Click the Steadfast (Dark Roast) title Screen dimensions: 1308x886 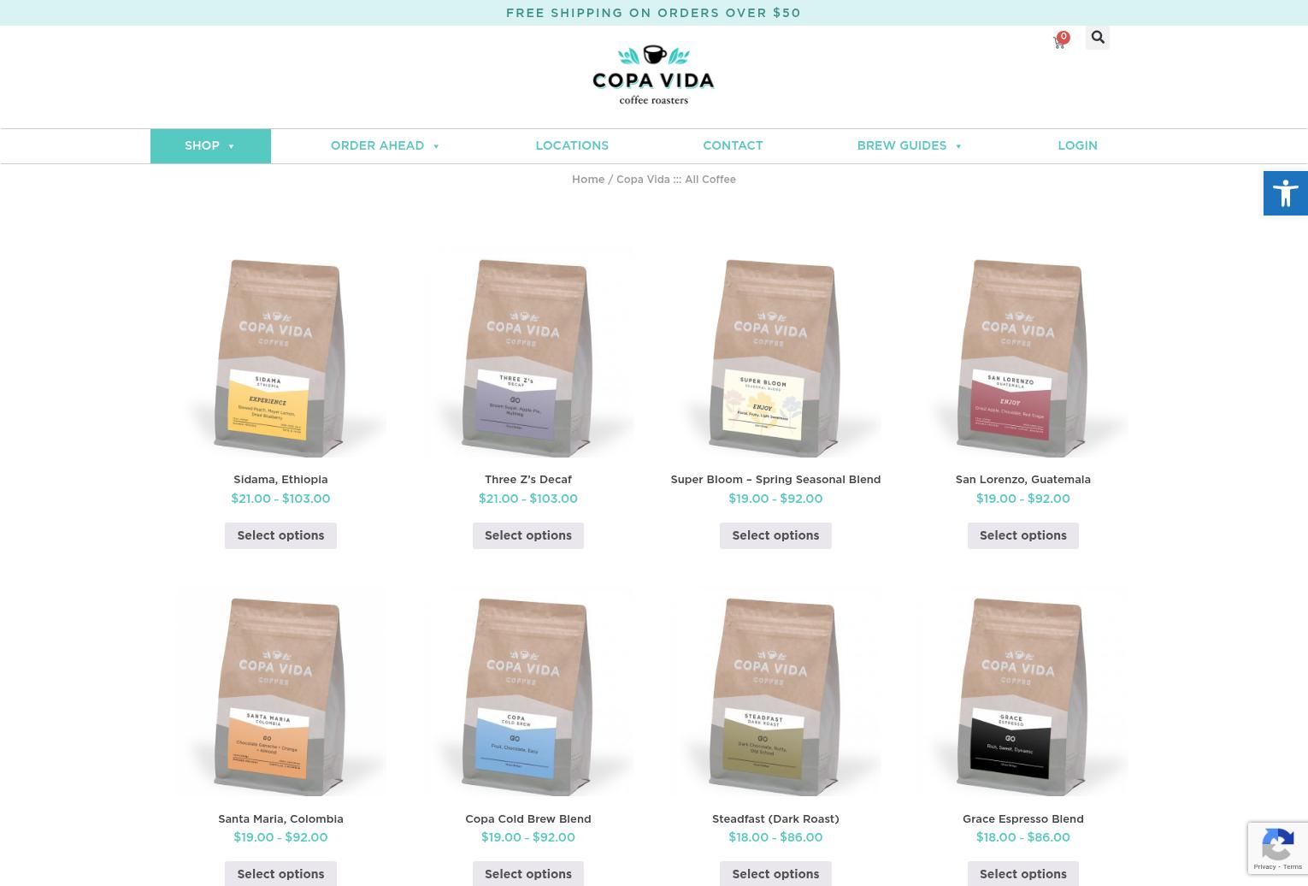[775, 819]
